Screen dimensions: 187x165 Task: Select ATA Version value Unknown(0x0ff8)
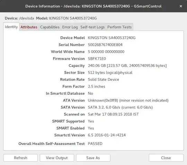click(x=128, y=100)
